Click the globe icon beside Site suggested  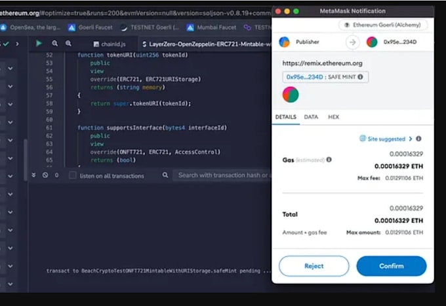point(362,139)
